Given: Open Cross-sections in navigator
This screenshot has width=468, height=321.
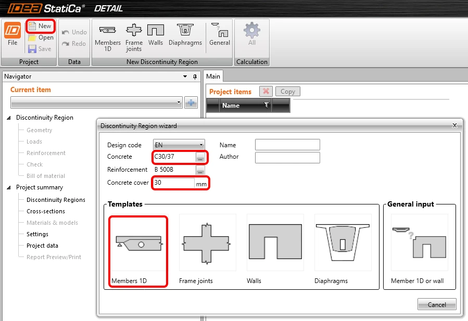Looking at the screenshot, I should click(46, 211).
